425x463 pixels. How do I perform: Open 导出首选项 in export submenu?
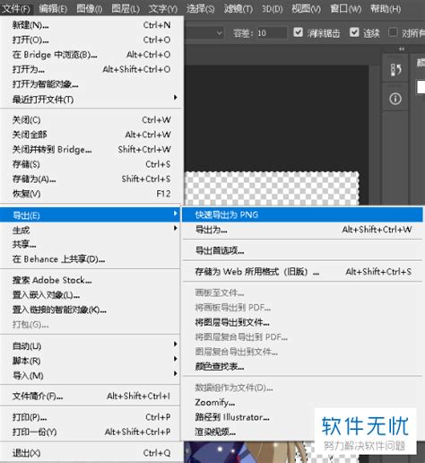click(x=302, y=250)
